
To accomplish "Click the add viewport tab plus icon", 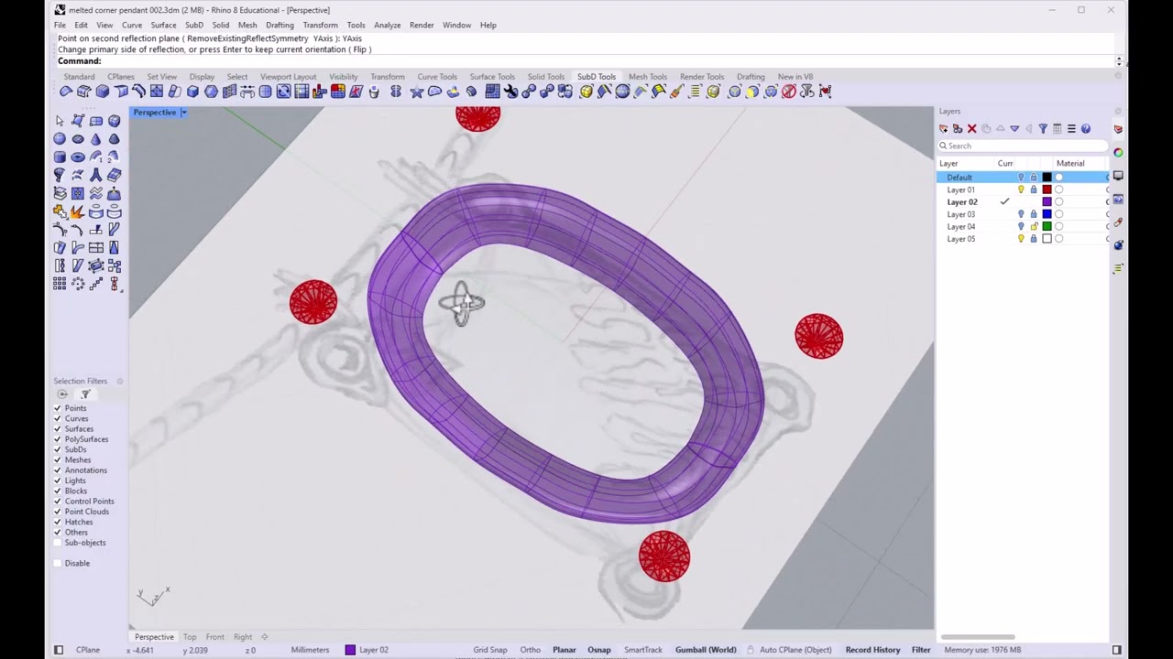I will point(264,637).
